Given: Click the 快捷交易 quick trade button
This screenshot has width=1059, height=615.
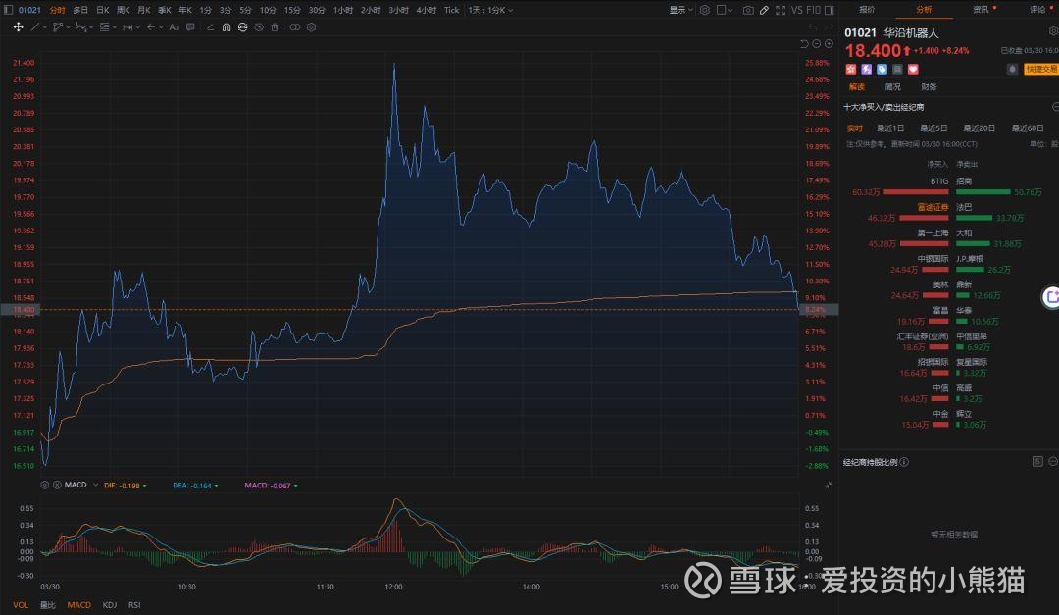Looking at the screenshot, I should click(x=1040, y=69).
